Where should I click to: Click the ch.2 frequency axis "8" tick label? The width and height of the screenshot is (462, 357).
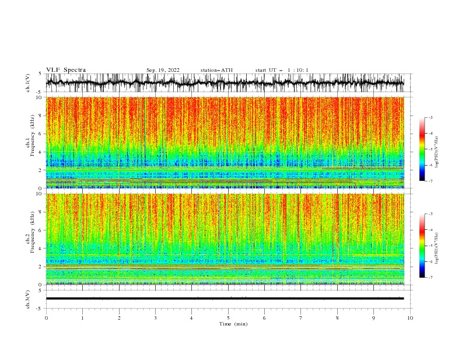pyautogui.click(x=40, y=212)
